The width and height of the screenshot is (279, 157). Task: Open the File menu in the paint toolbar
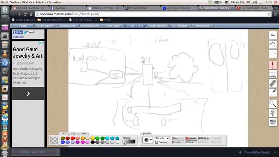[272, 35]
